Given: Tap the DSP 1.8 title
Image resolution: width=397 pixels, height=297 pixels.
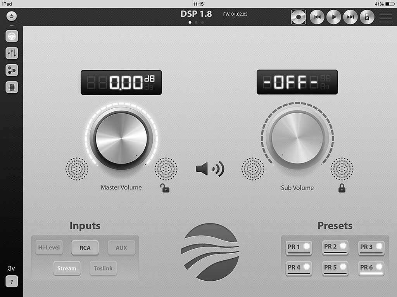Looking at the screenshot, I should [196, 14].
